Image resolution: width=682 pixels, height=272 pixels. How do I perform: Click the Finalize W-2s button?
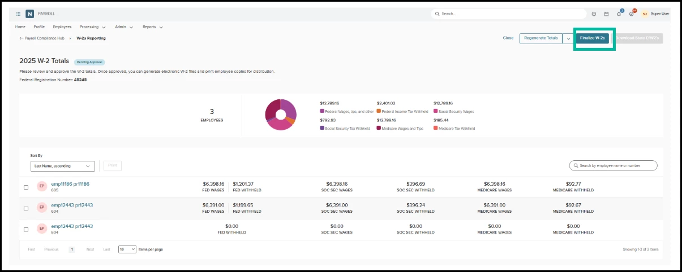[x=593, y=38]
